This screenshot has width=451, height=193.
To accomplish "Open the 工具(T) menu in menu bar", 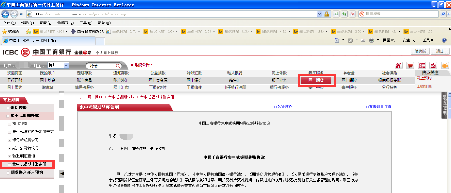I will tap(86, 23).
